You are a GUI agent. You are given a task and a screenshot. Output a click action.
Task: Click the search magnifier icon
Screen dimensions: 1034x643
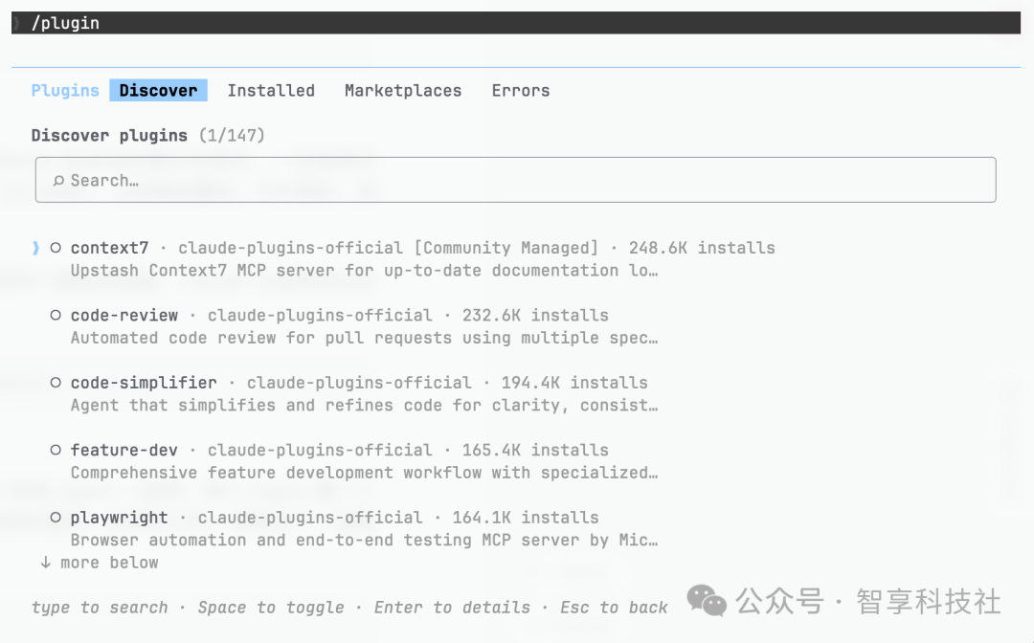click(58, 181)
